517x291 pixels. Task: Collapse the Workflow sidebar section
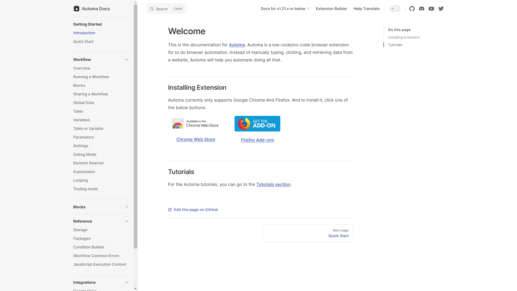(127, 60)
